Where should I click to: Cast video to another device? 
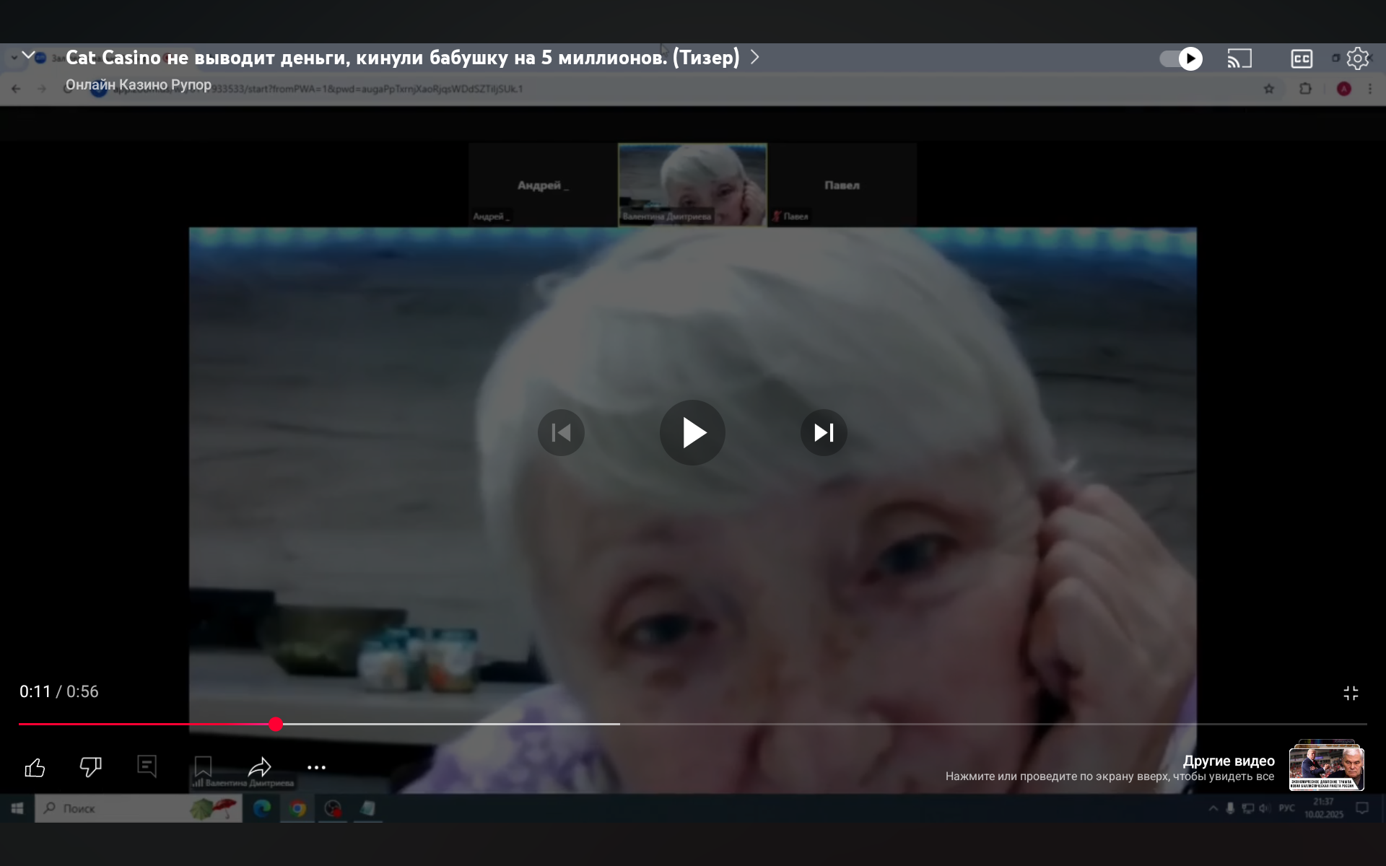[1239, 58]
